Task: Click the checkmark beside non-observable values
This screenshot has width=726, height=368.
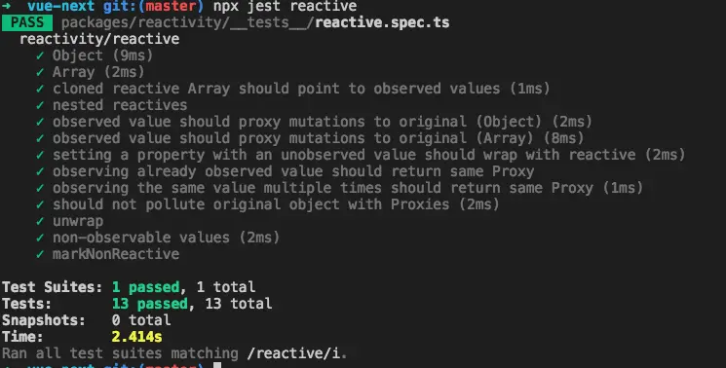Action: point(40,238)
